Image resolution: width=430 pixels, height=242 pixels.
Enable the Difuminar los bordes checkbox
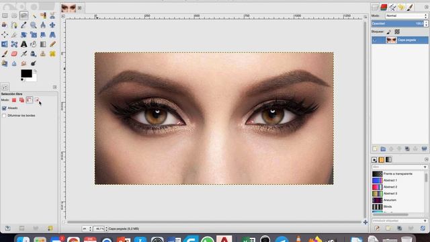[x=4, y=116]
